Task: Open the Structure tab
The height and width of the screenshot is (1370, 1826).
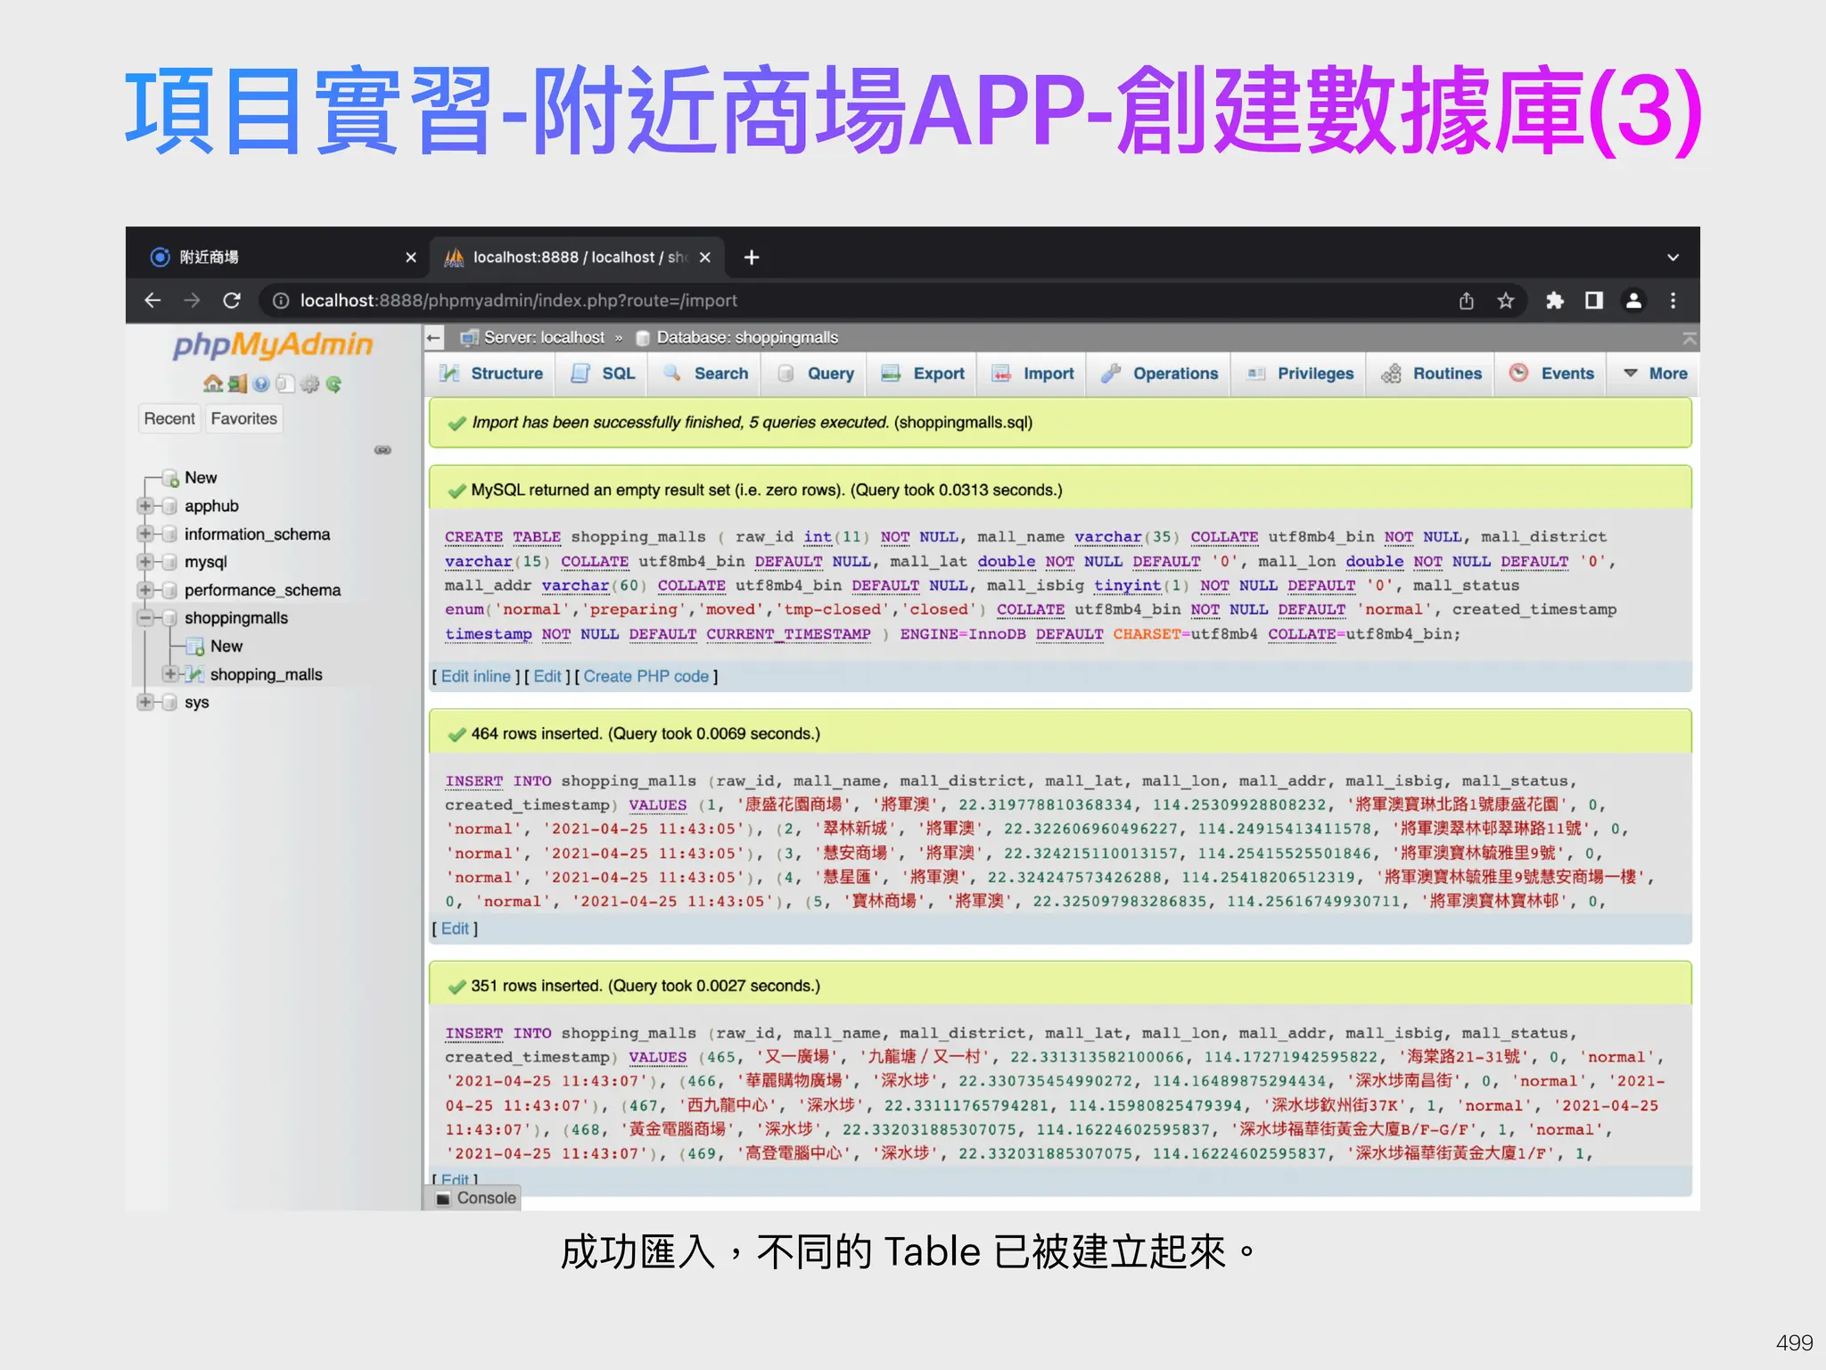Action: tap(491, 374)
